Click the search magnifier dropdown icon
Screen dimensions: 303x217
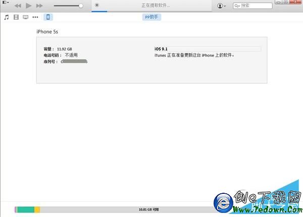click(237, 6)
